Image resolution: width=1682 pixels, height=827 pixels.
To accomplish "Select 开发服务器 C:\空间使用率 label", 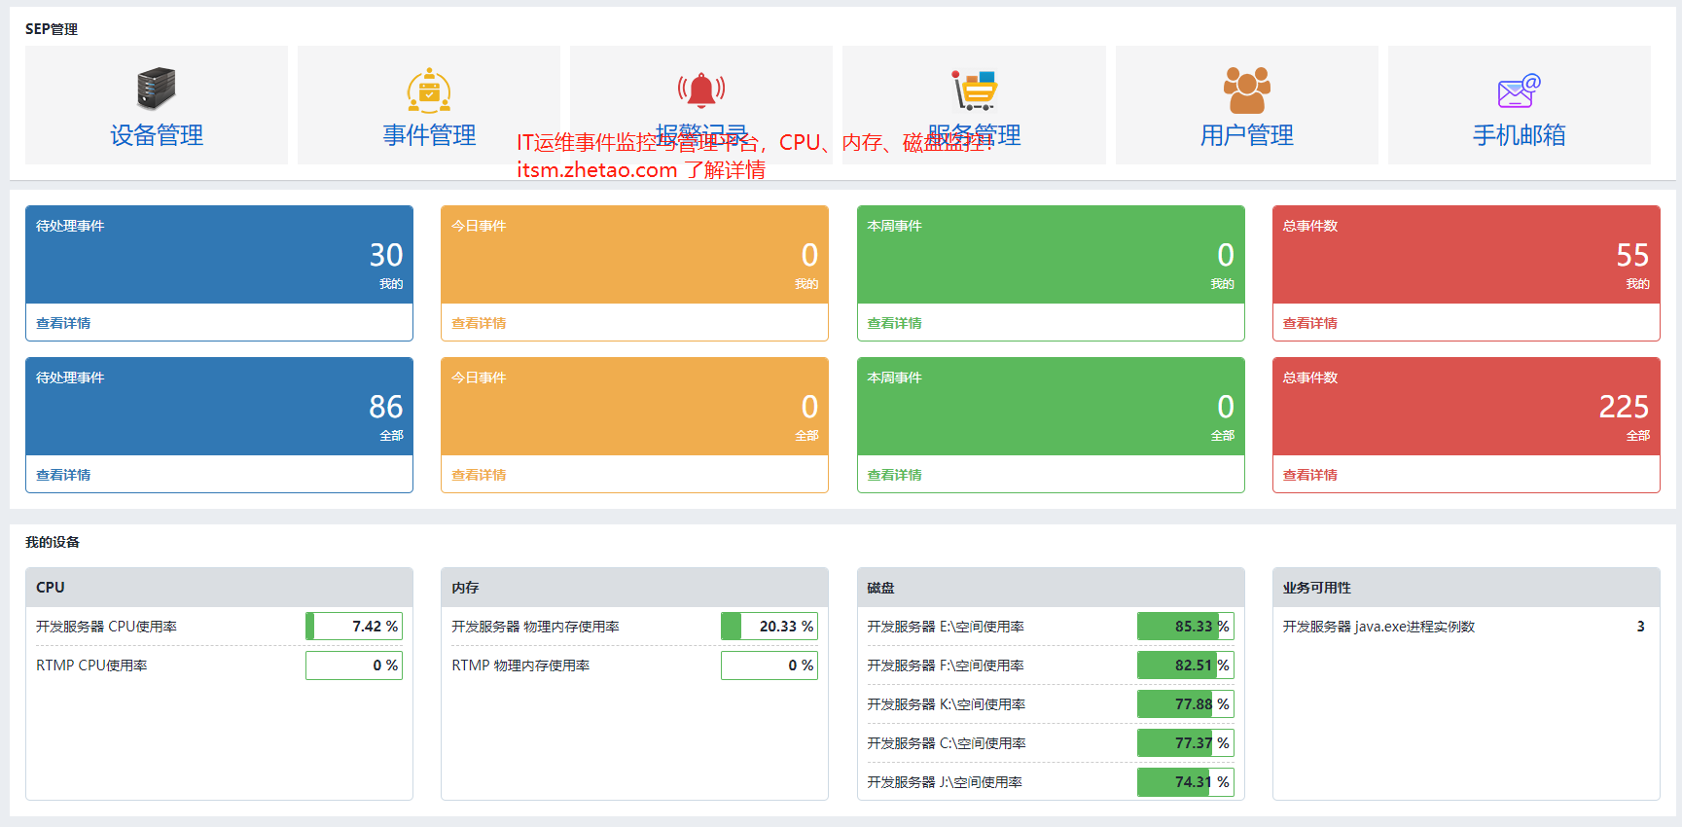I will pos(947,743).
